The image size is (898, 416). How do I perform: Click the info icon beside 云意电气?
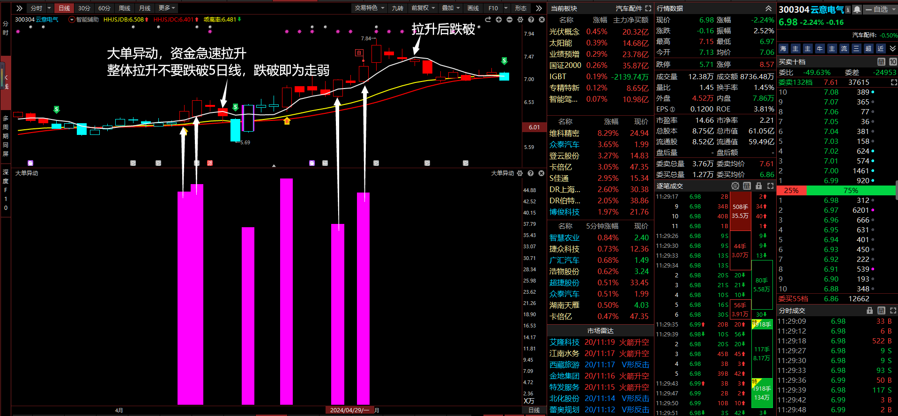(848, 9)
